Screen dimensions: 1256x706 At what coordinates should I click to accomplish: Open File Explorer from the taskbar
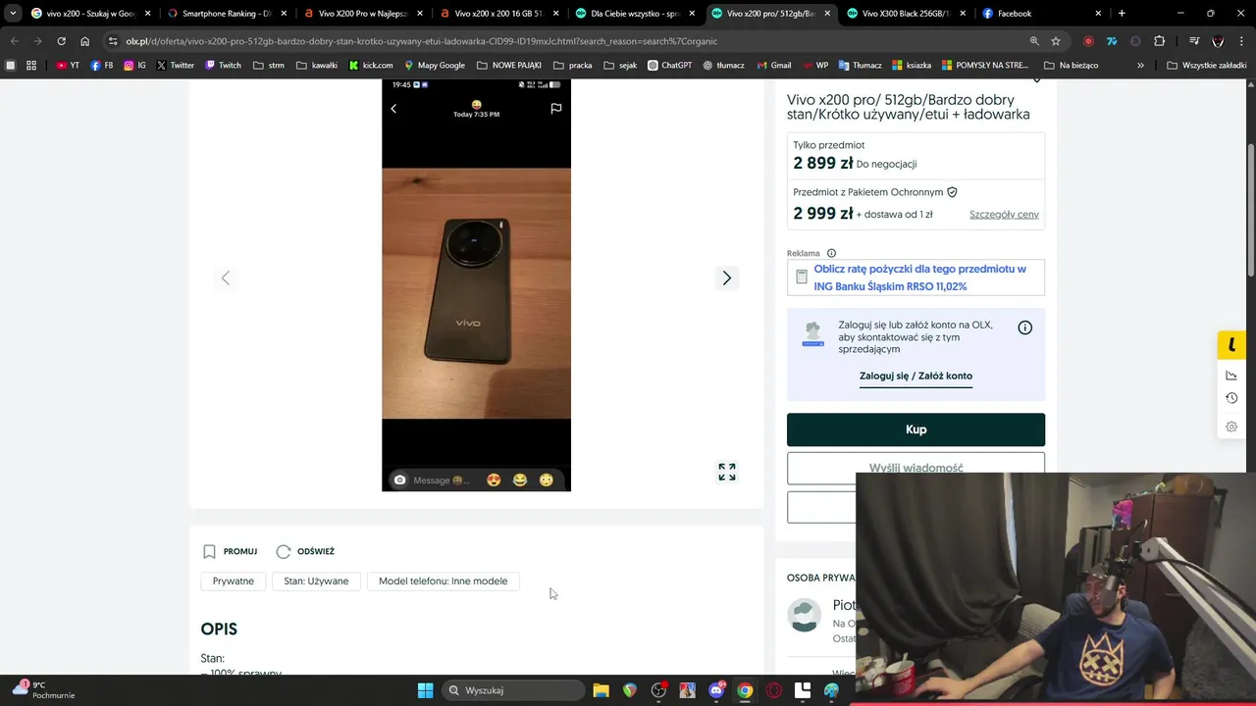coord(601,690)
